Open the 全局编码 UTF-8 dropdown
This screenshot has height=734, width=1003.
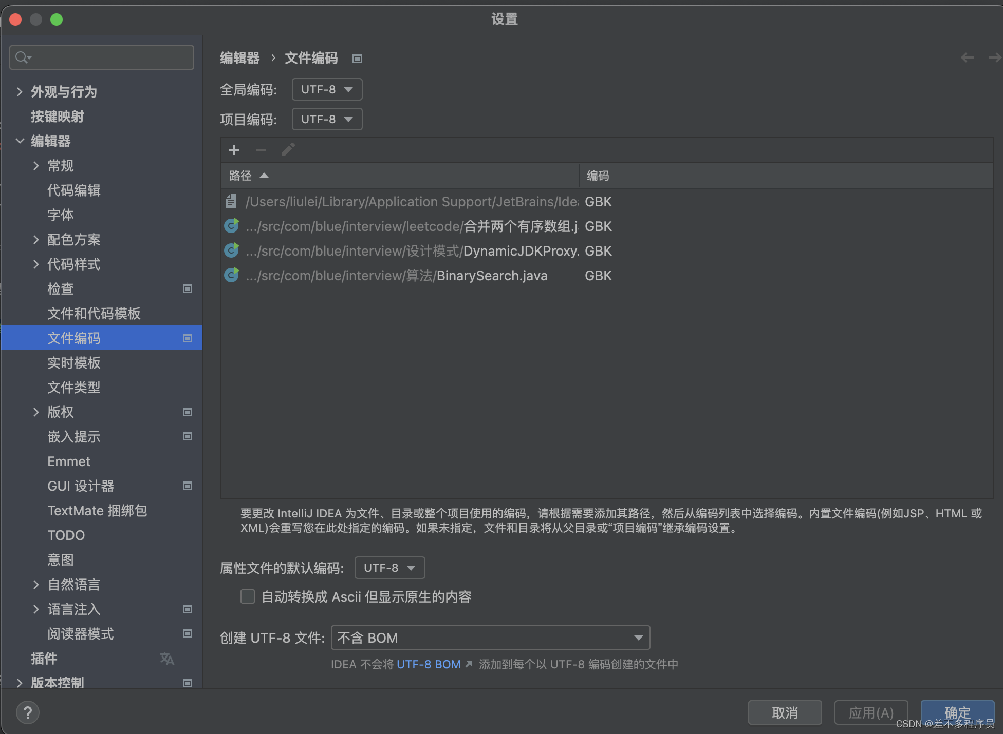(327, 89)
